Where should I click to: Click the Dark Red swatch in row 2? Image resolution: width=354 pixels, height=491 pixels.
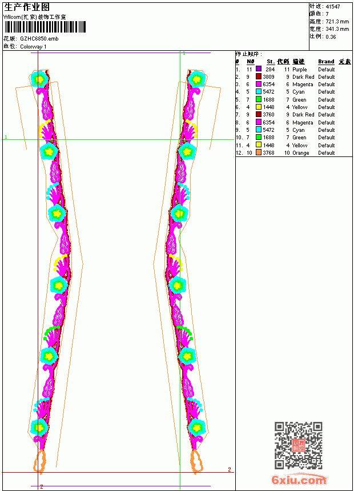pos(259,77)
